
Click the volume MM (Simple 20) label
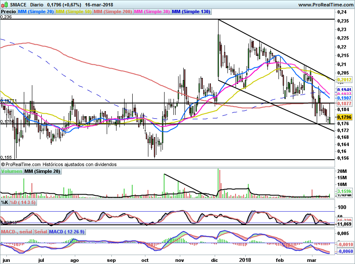[x=43, y=171]
